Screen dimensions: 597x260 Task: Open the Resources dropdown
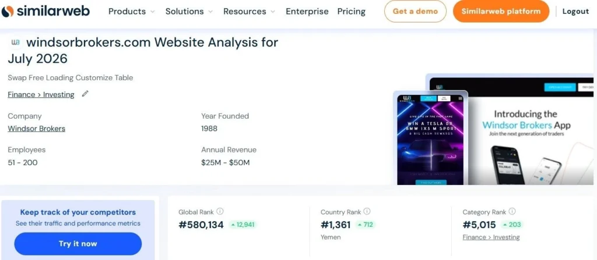pyautogui.click(x=249, y=12)
